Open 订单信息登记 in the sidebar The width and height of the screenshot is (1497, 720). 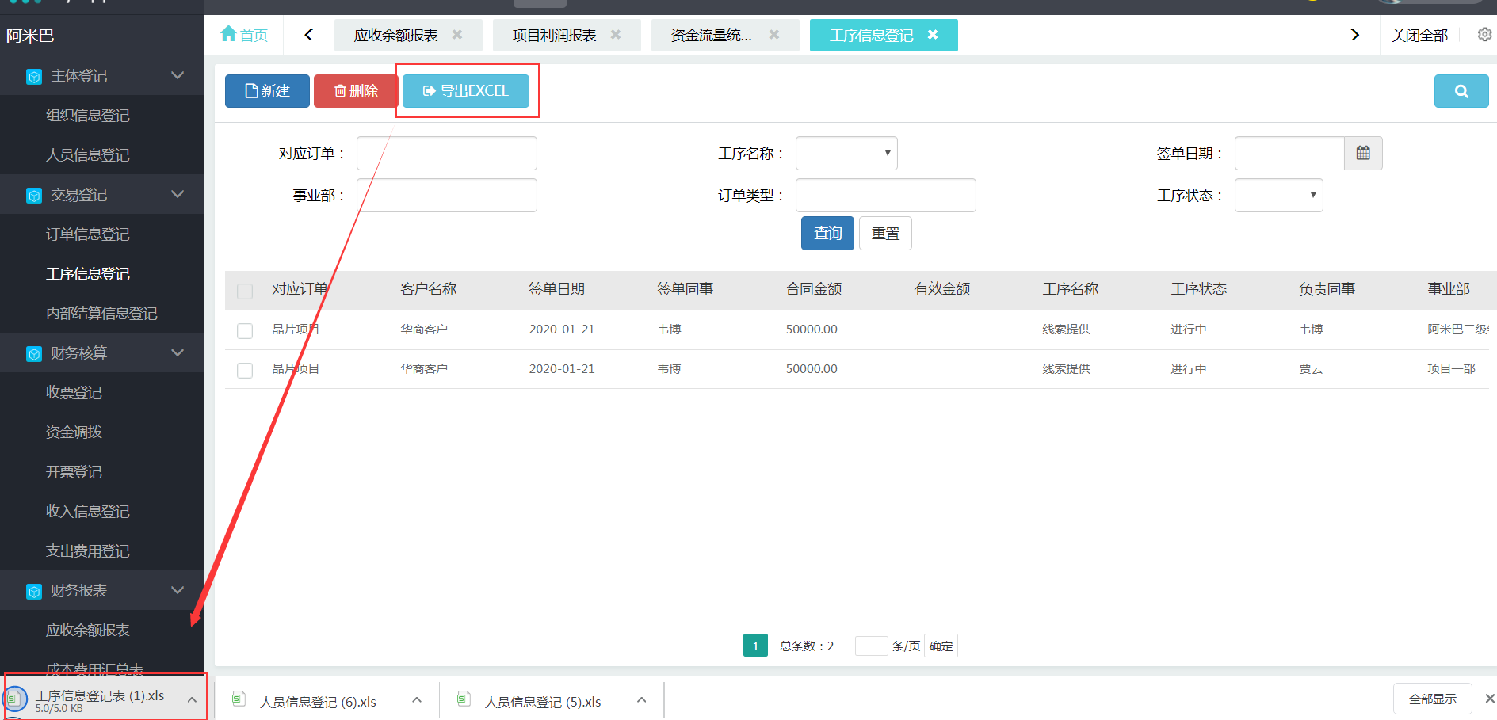[x=87, y=234]
